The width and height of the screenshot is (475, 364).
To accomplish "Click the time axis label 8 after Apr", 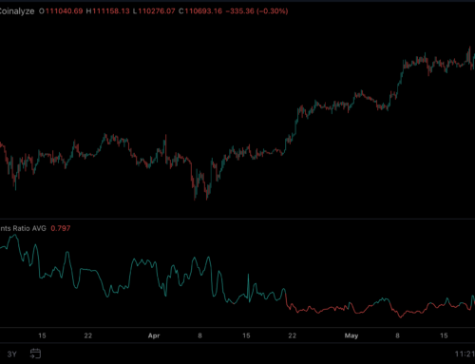I will tap(199, 335).
